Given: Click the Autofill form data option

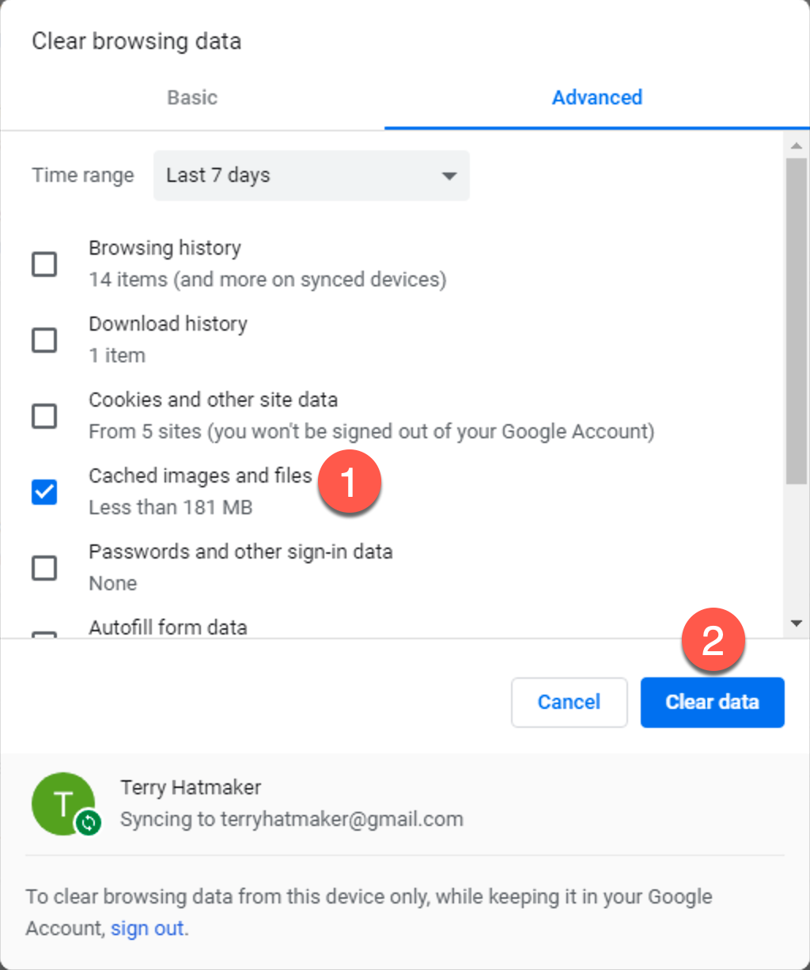Looking at the screenshot, I should (168, 627).
